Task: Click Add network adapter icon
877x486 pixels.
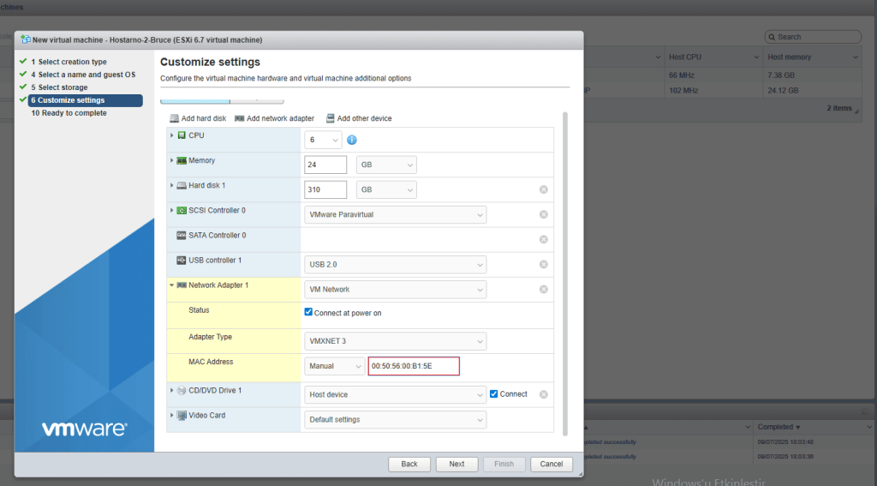Action: tap(240, 118)
